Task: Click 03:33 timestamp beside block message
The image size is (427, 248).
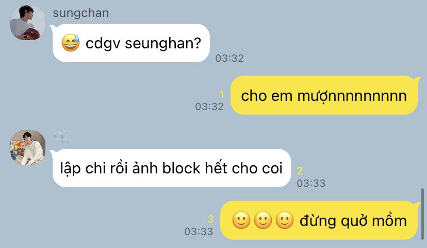Action: [x=311, y=183]
